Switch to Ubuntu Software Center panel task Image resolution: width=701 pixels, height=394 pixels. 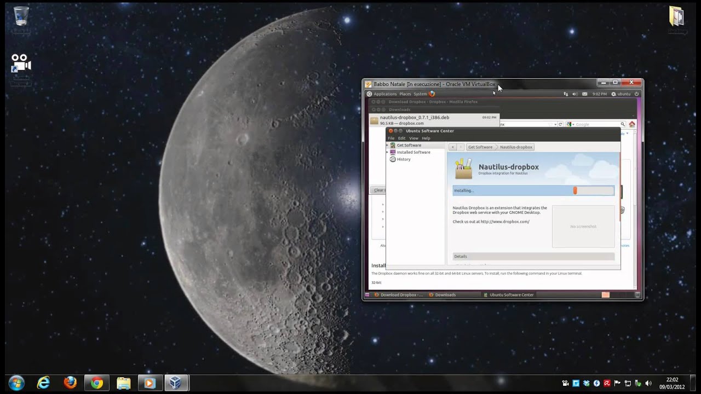click(x=508, y=295)
